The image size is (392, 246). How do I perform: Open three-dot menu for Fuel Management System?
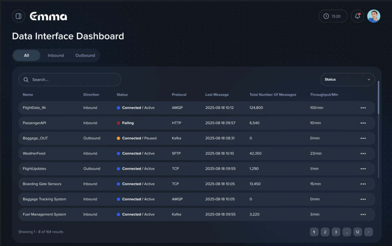pos(363,215)
